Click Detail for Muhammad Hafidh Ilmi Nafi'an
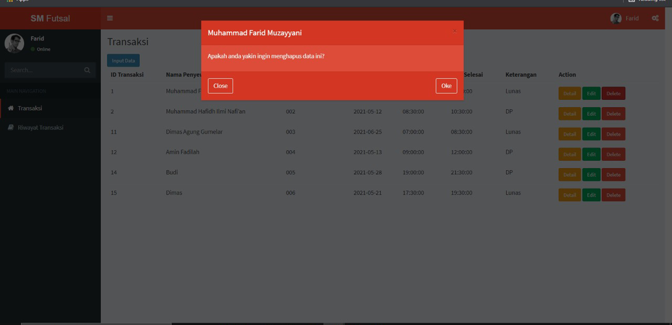The height and width of the screenshot is (325, 672). click(569, 114)
